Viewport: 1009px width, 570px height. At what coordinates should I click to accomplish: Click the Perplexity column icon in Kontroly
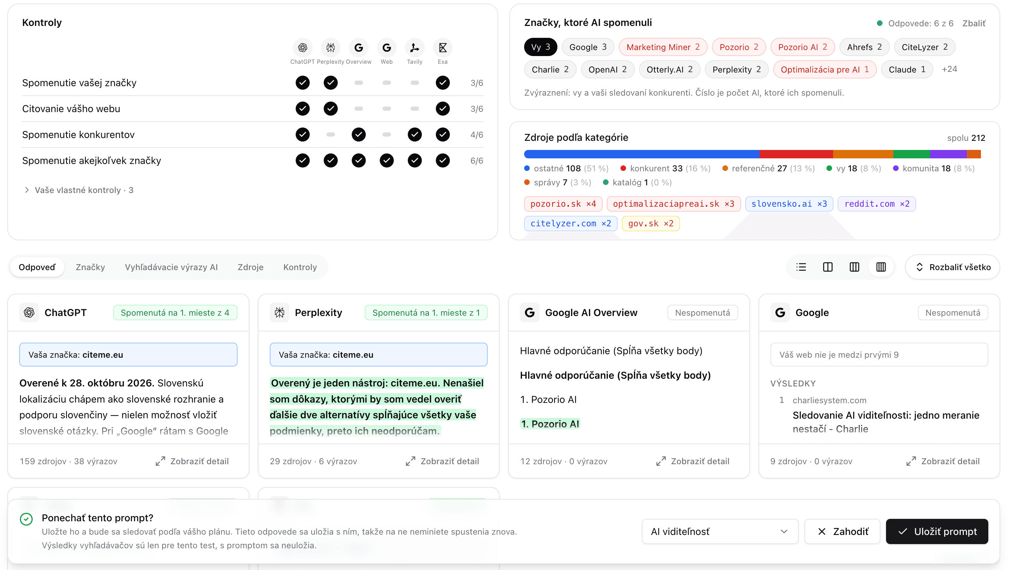pos(331,48)
